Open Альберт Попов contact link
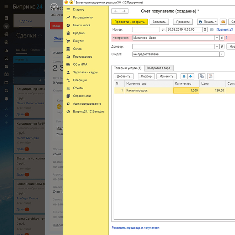 click(27, 198)
